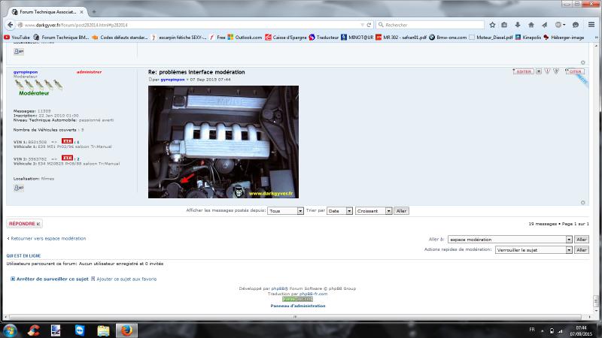Click the browser back arrow

pyautogui.click(x=11, y=25)
